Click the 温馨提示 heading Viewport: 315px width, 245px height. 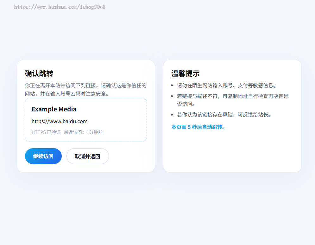point(185,74)
